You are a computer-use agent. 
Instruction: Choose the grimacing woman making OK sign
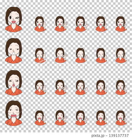[61, 118]
